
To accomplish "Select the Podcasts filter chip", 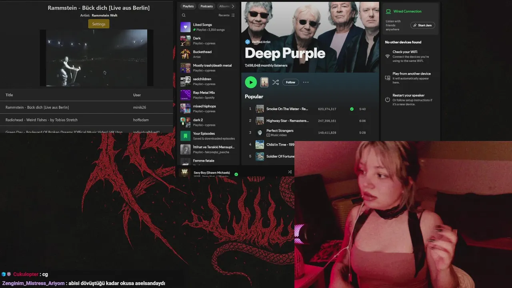I will pos(207,6).
